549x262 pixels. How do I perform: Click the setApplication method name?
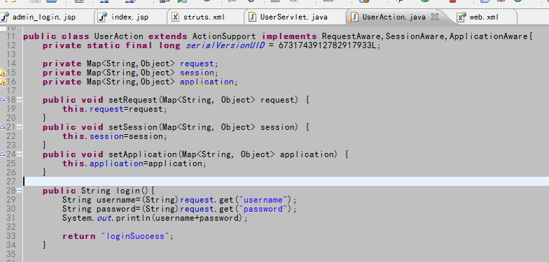tap(143, 154)
